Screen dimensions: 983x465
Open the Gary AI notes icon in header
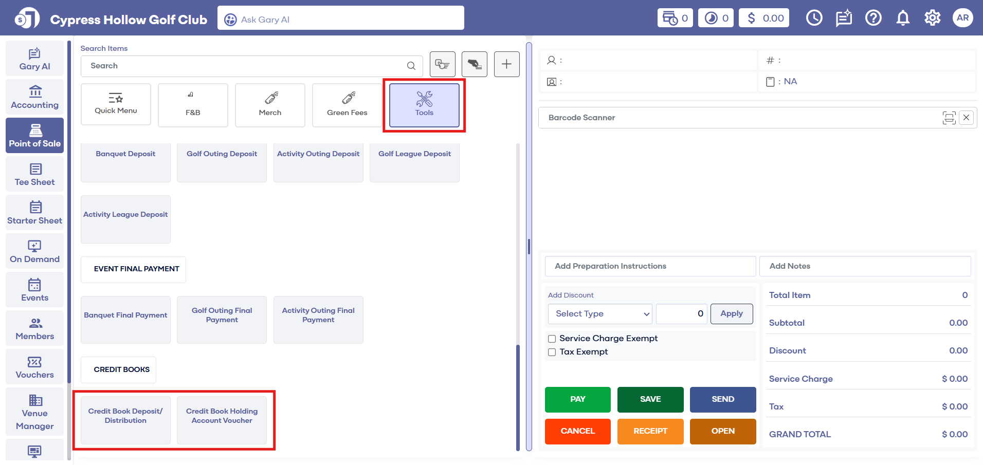pyautogui.click(x=843, y=18)
